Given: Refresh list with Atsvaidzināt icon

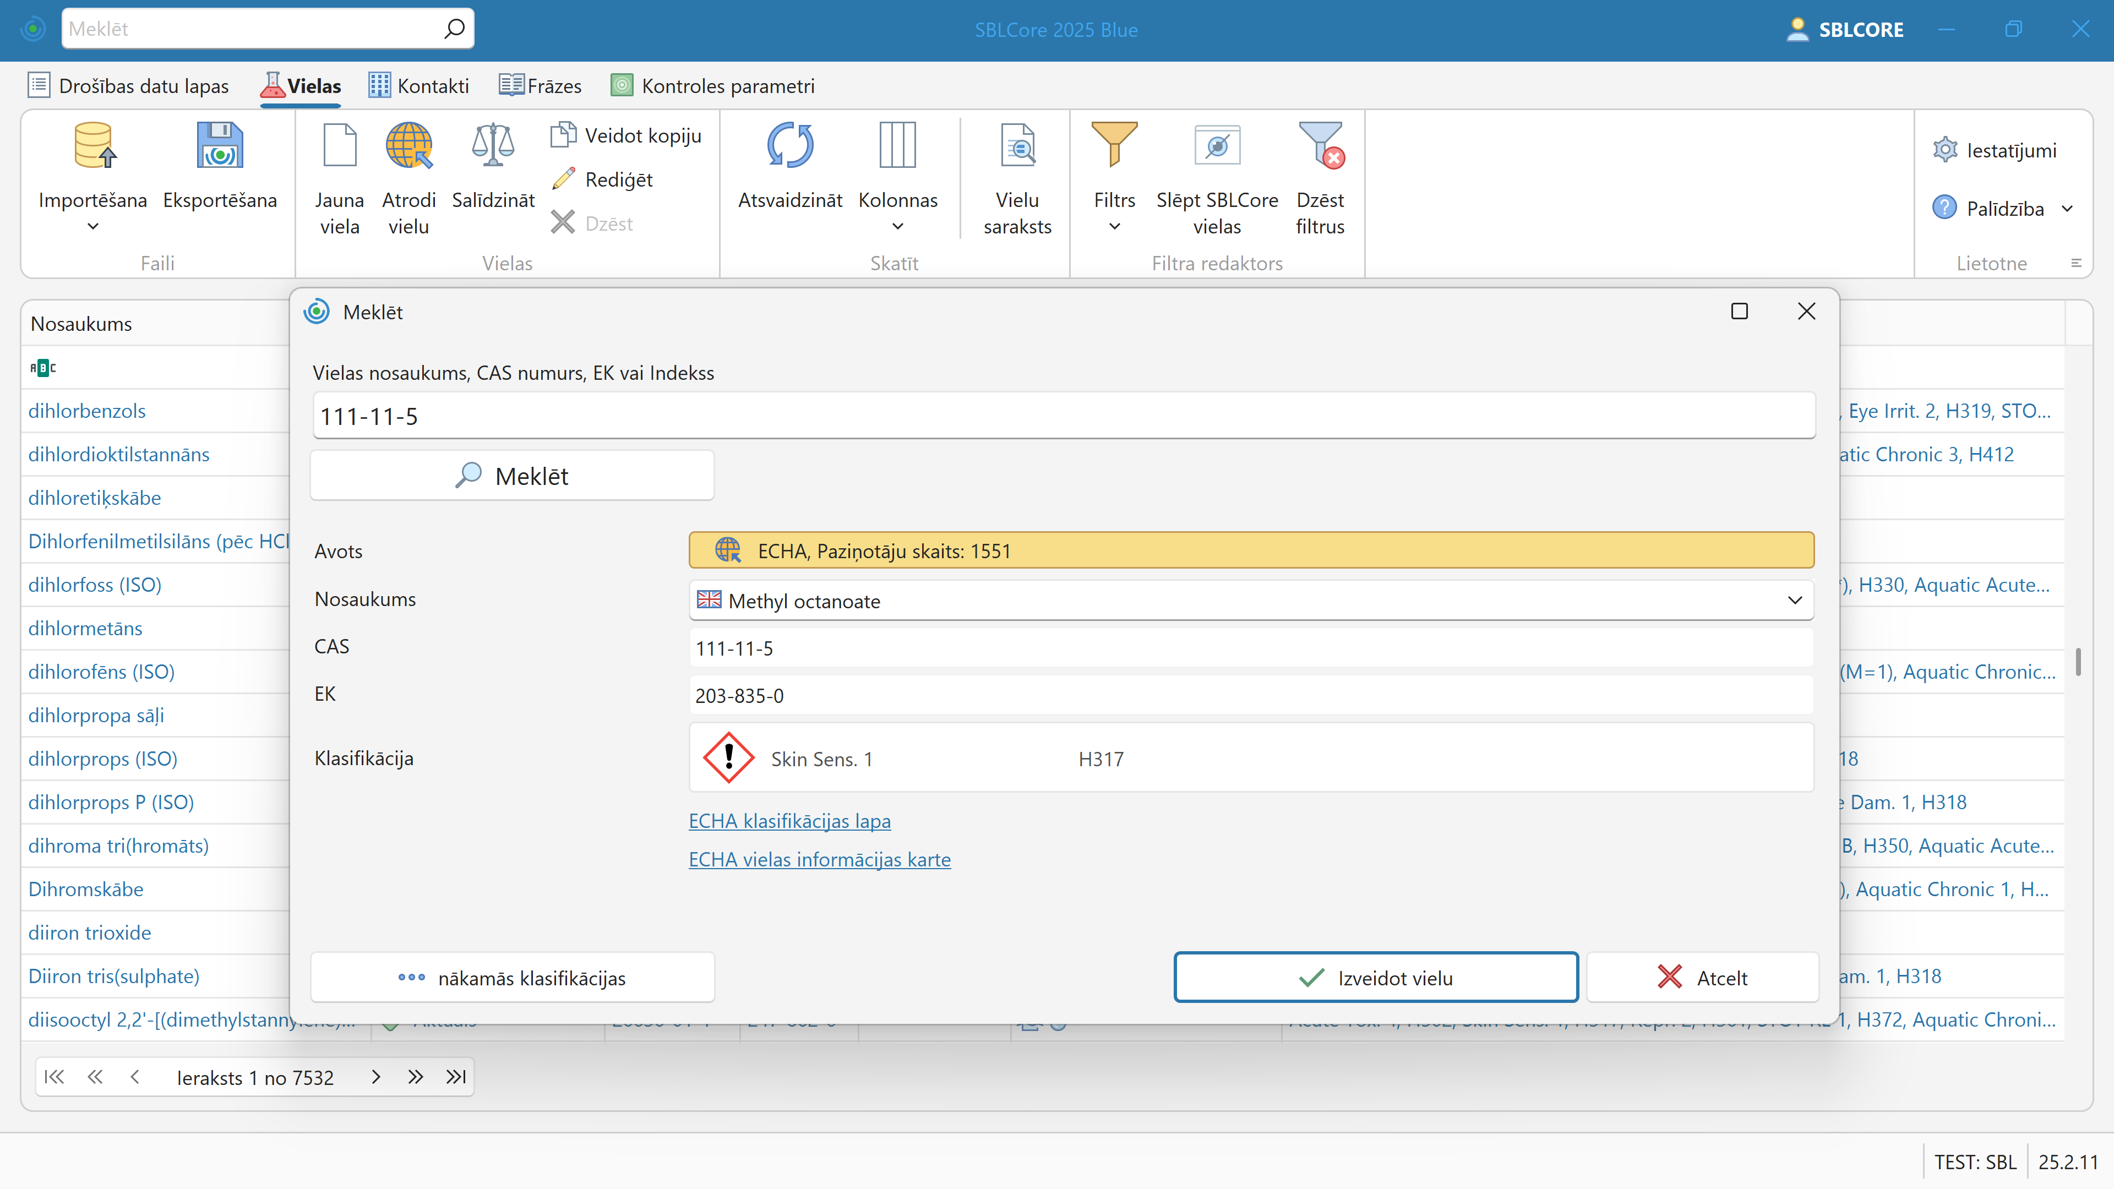Looking at the screenshot, I should coord(789,146).
